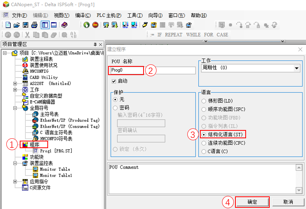Click the POU name input field
Screen dimensions: 306x209
pyautogui.click(x=152, y=70)
